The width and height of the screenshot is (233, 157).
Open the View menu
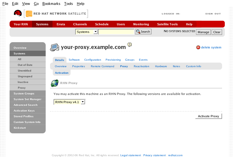tap(26, 4)
